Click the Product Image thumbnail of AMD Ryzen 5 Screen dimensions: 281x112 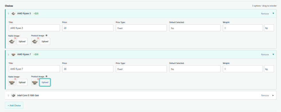tap(35, 41)
